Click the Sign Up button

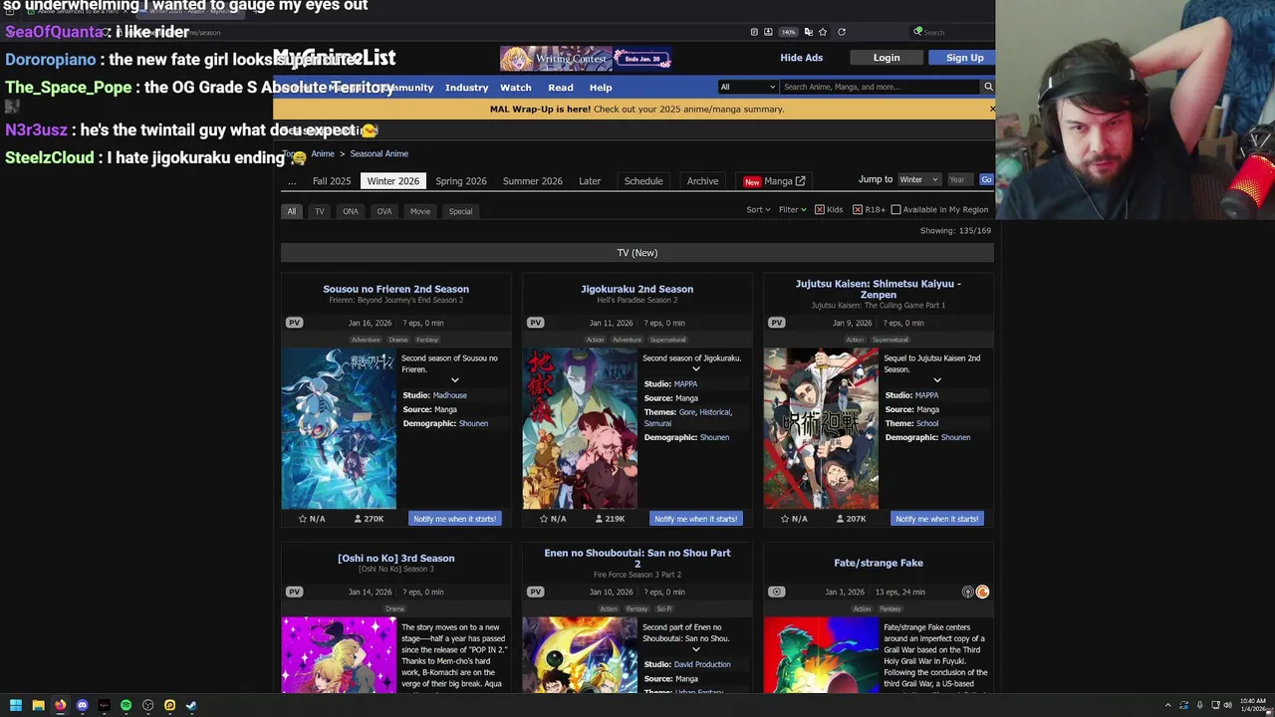(x=964, y=58)
